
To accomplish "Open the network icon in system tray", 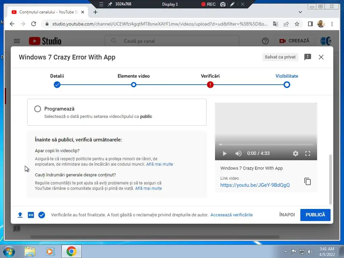I will 302,252.
